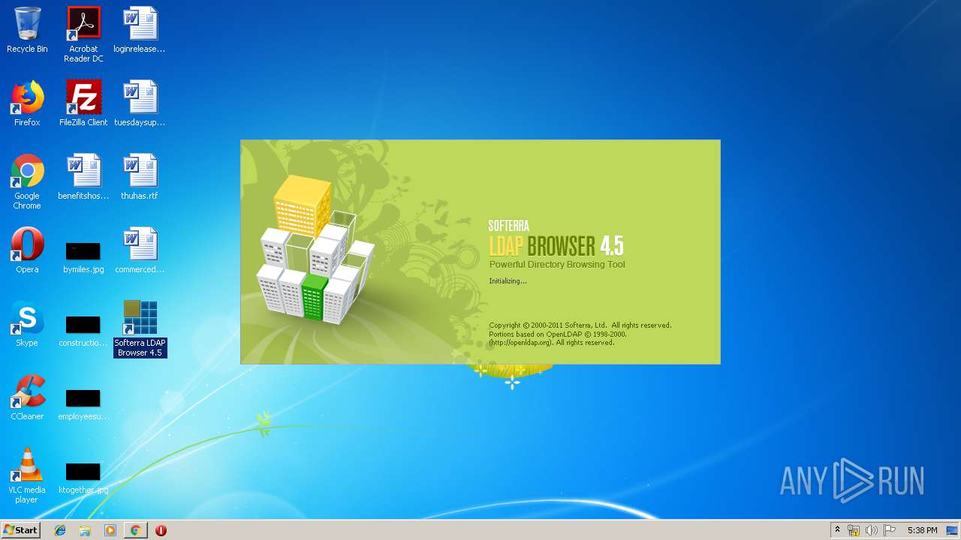Switch to Chrome in the taskbar
The image size is (961, 540).
(135, 530)
